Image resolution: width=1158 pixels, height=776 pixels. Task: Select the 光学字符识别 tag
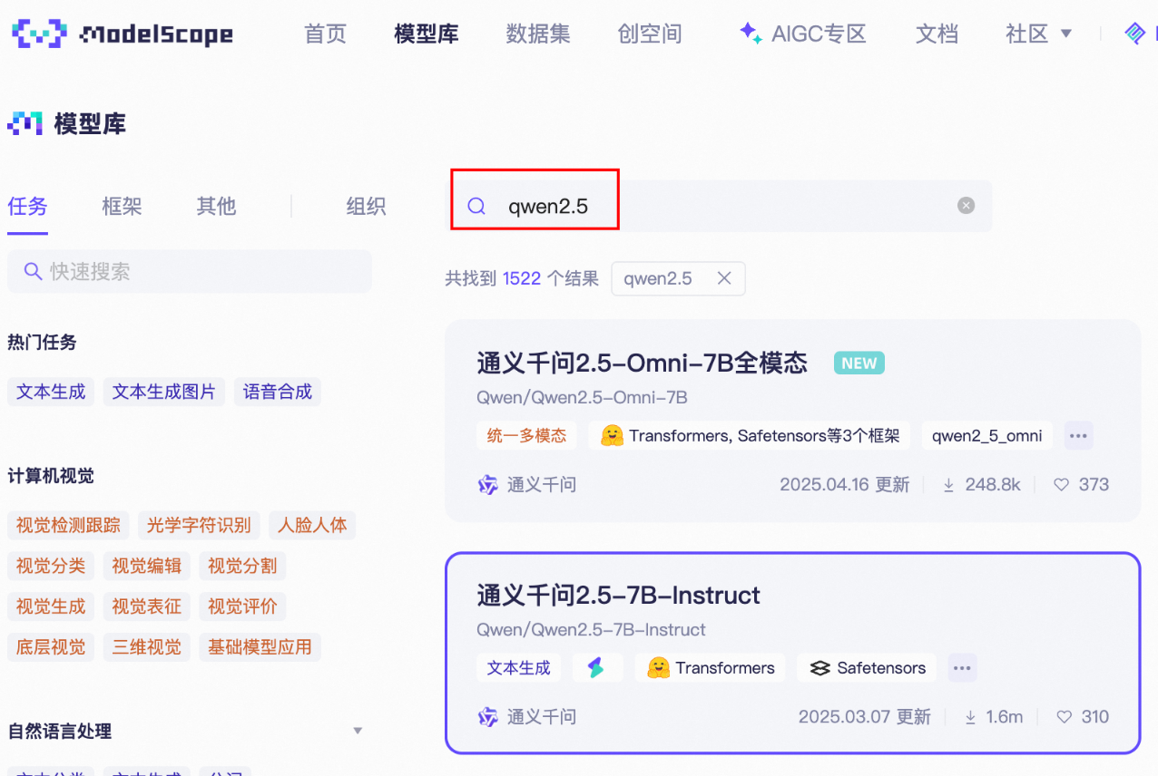(x=199, y=525)
